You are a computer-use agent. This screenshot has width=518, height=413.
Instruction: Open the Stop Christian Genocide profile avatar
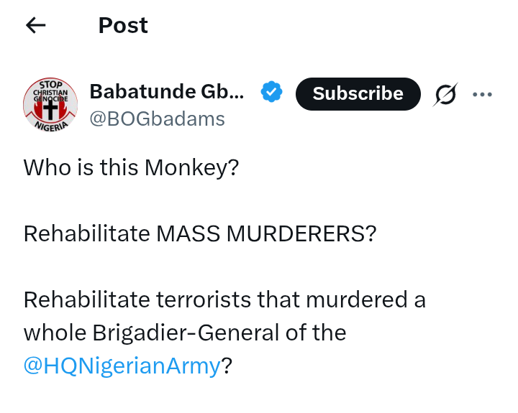50,105
